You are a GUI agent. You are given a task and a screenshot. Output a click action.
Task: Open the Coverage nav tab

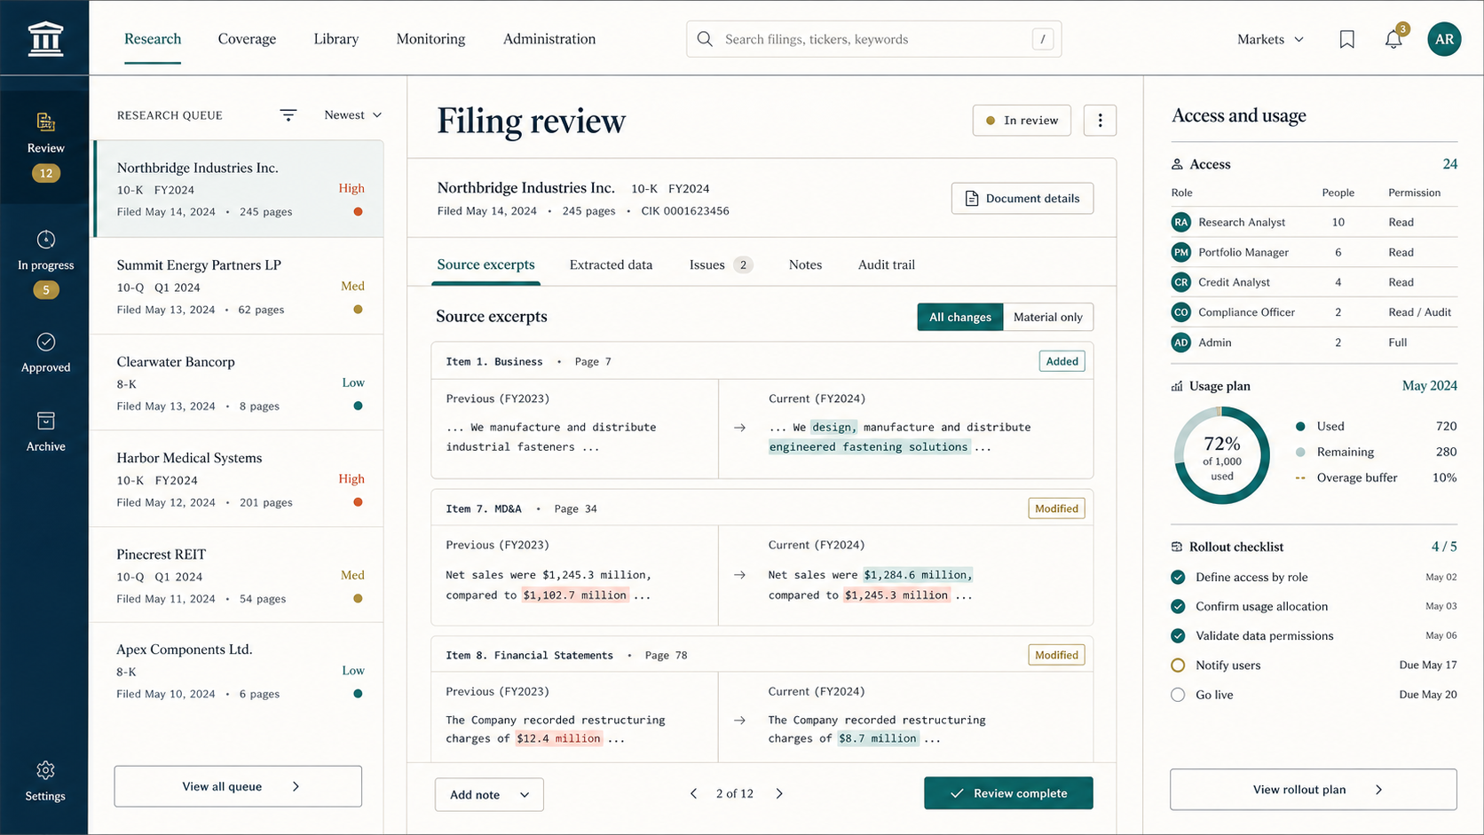click(247, 39)
